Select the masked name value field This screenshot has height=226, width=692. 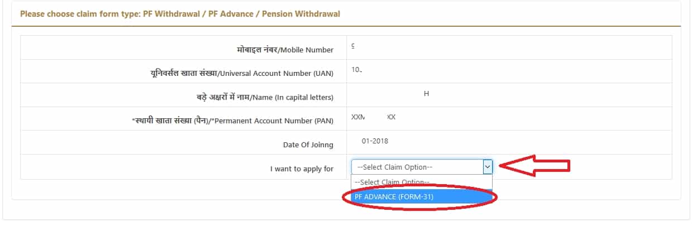(426, 94)
